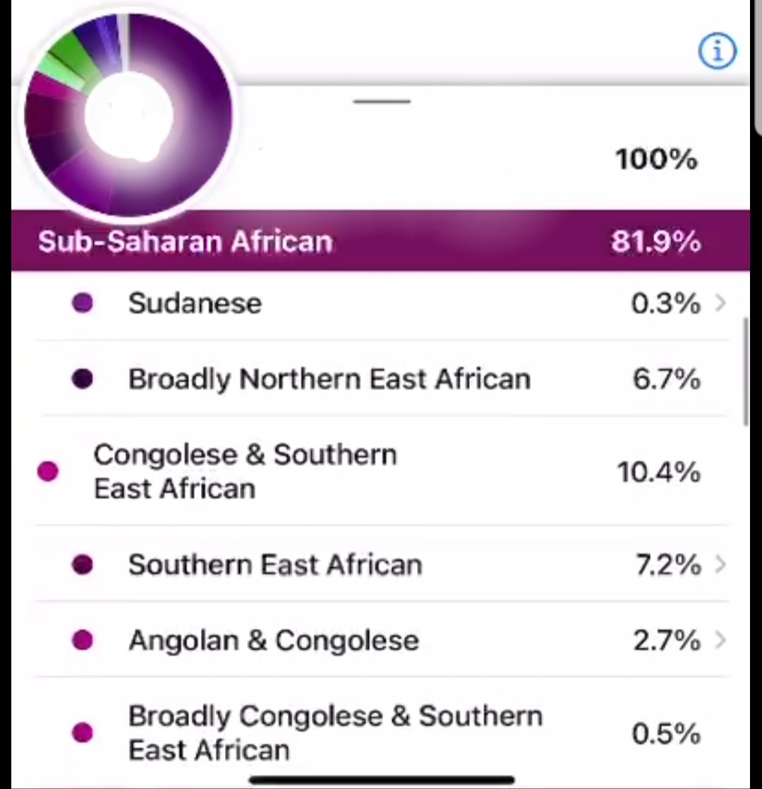Click the dot next to Southern East African

pos(83,564)
